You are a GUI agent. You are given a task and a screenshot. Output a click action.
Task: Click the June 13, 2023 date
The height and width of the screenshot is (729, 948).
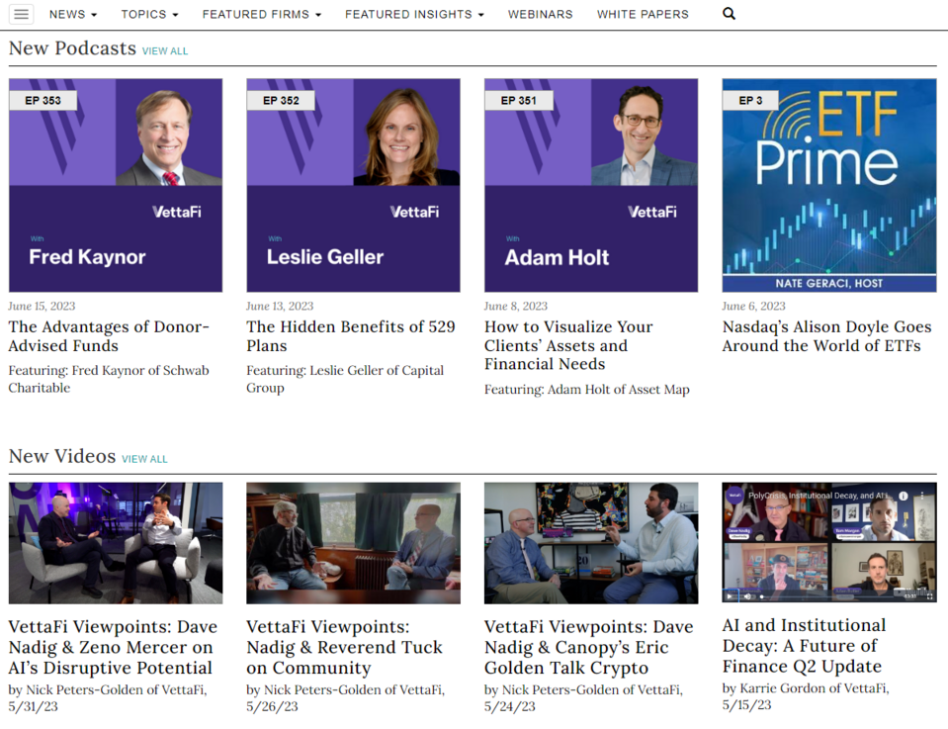coord(280,306)
